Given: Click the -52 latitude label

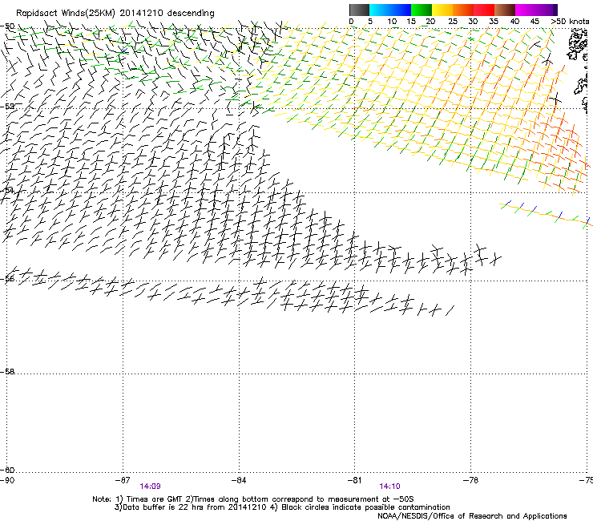Looking at the screenshot, I should [x=7, y=107].
